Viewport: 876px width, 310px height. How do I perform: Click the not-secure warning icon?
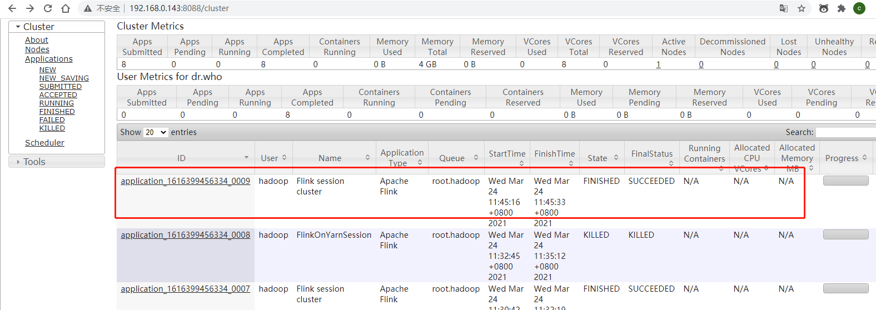click(87, 8)
